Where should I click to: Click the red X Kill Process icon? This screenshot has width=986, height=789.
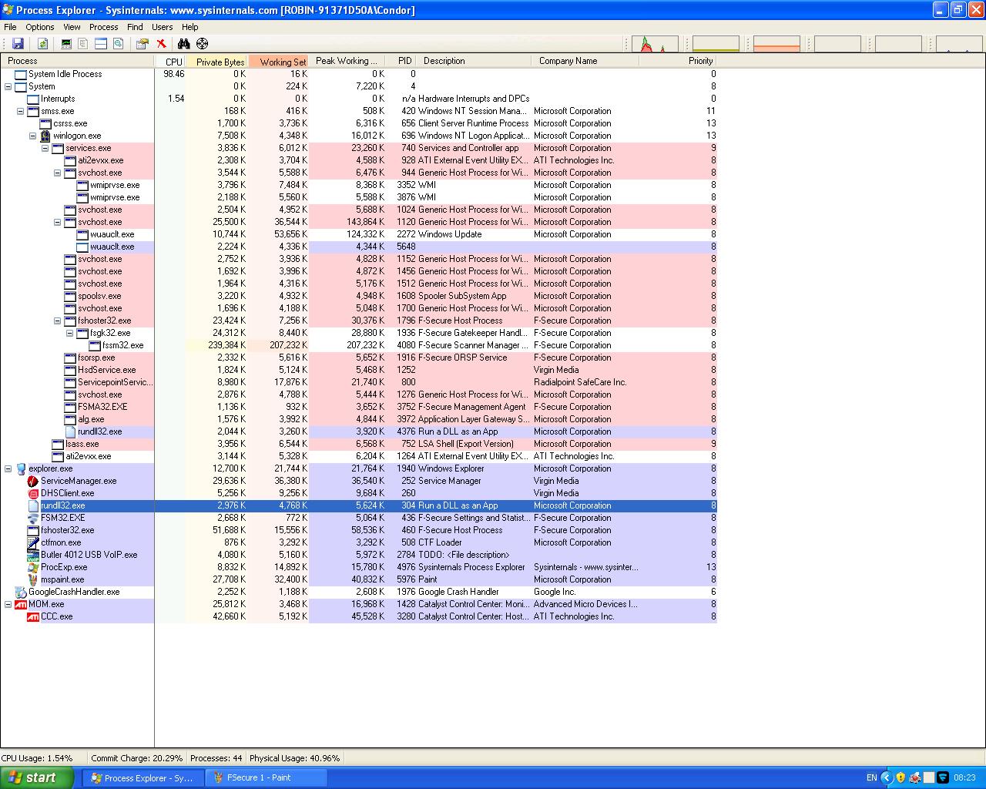coord(161,44)
